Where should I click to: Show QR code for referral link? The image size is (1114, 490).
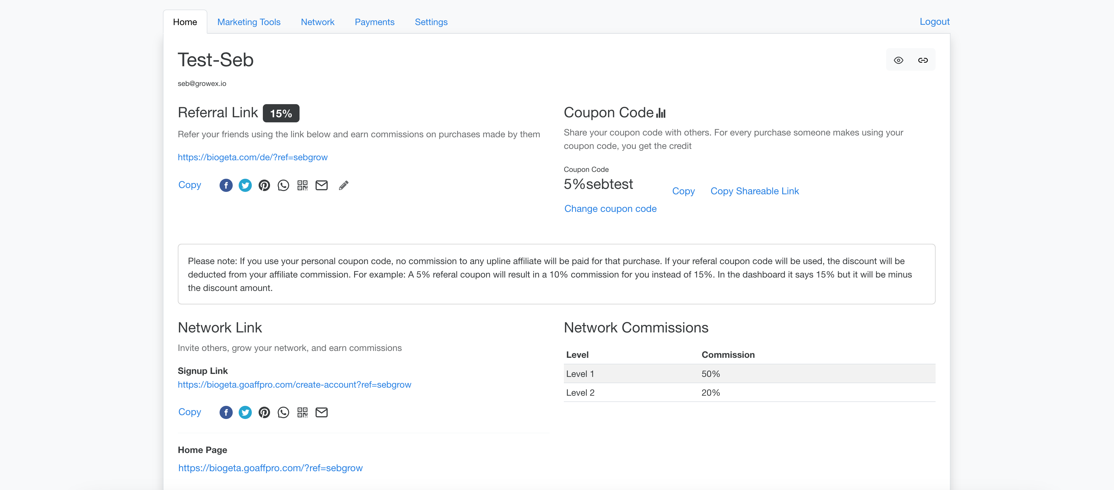[x=302, y=186]
